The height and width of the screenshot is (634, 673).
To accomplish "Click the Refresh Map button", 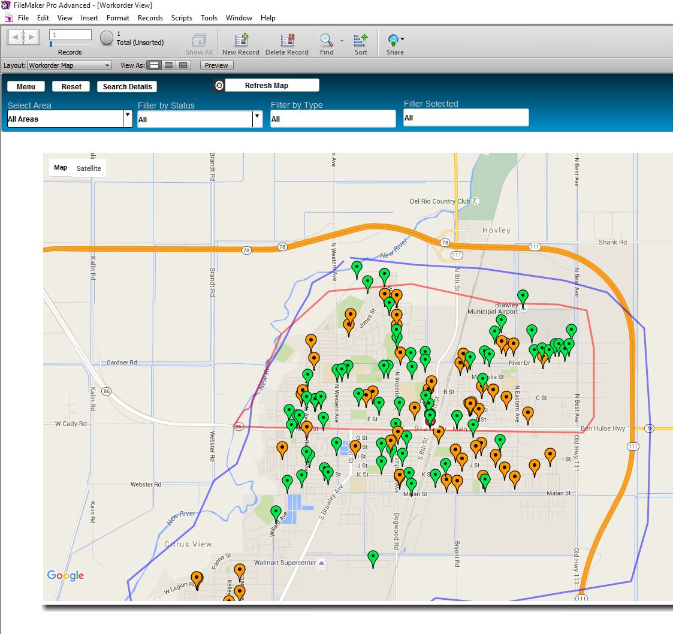I will point(272,86).
